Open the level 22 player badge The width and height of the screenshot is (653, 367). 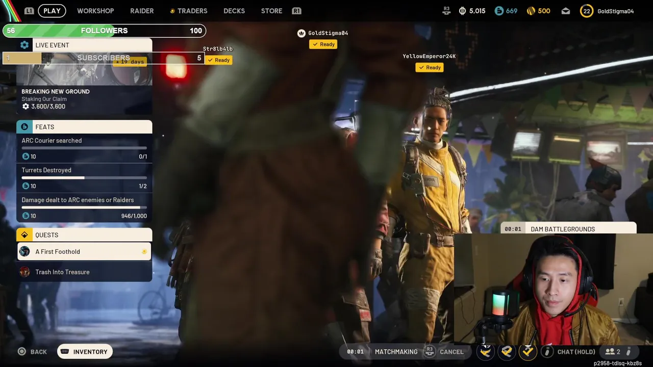point(587,11)
